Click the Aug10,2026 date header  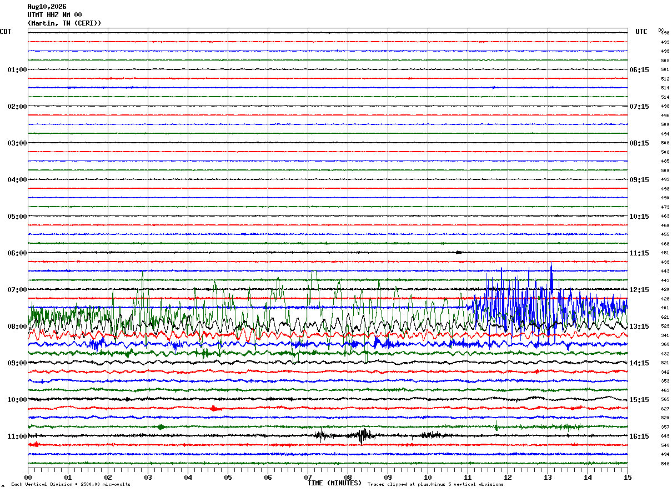pyautogui.click(x=47, y=7)
